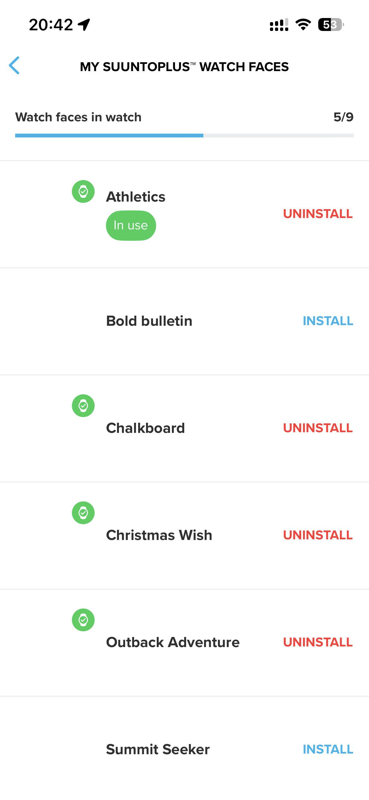Select the Summit Seeker name label
Screen dimensions: 369x800
[x=158, y=749]
